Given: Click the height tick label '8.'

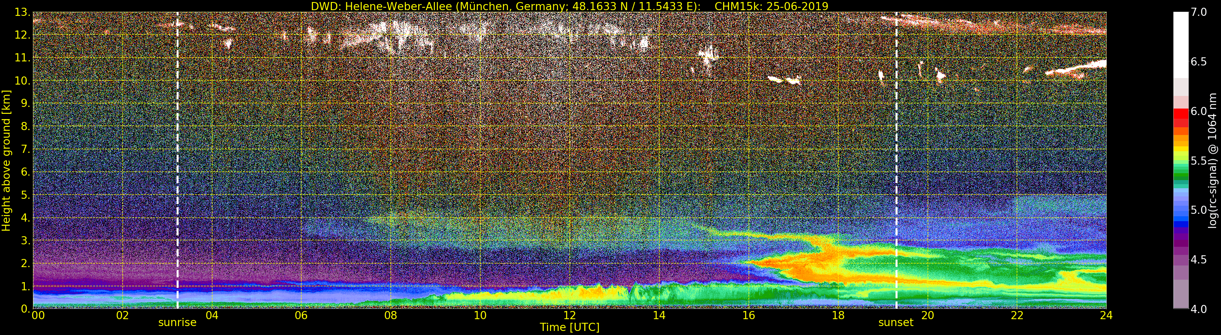Looking at the screenshot, I should point(26,126).
